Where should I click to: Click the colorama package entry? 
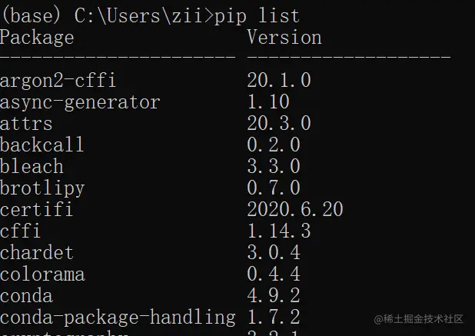pyautogui.click(x=42, y=274)
